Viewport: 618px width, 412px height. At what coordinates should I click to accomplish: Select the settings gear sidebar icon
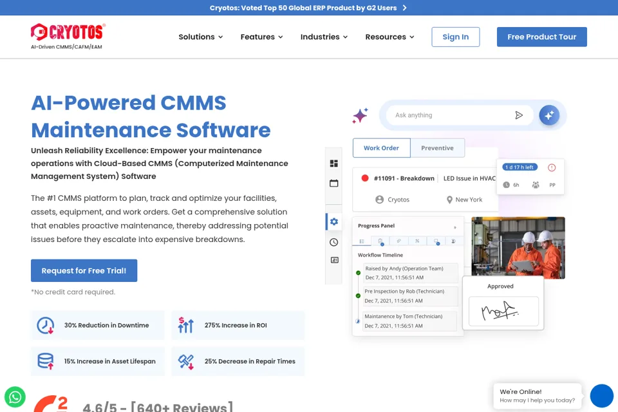334,221
